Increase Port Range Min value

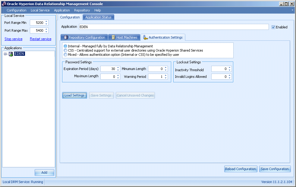point(46,21)
